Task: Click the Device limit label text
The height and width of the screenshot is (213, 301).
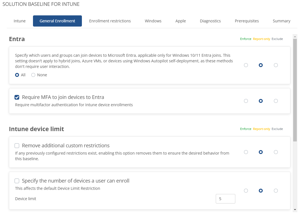Action: (25, 199)
